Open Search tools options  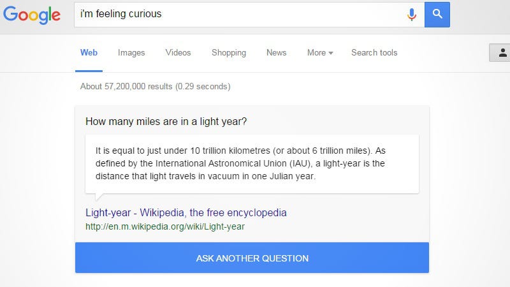[374, 52]
